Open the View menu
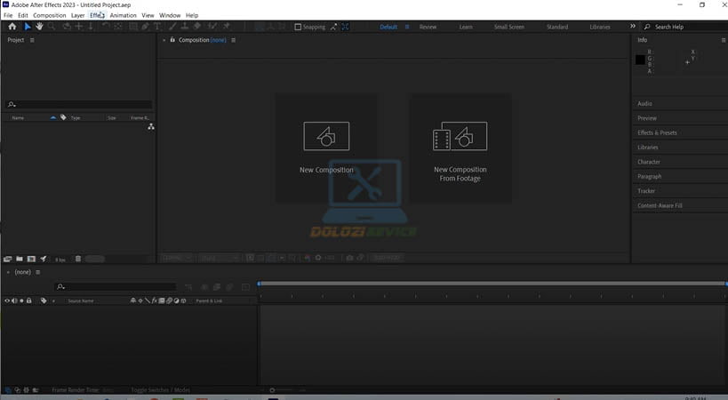The image size is (728, 400). (148, 15)
